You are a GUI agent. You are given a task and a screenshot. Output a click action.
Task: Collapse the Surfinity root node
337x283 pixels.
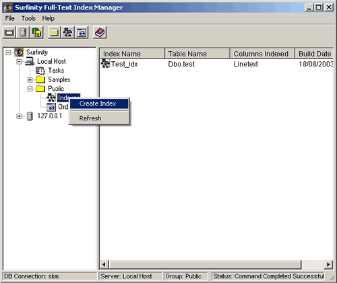click(8, 52)
